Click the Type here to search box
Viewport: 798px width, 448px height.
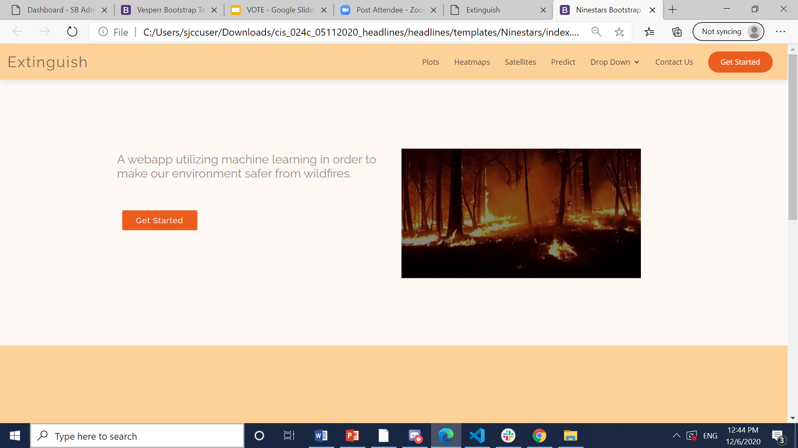(x=137, y=436)
